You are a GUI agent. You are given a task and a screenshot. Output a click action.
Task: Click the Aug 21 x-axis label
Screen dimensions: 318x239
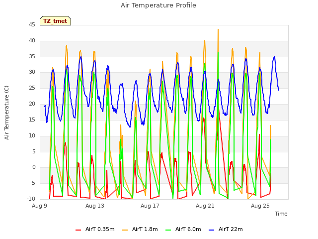pyautogui.click(x=205, y=206)
